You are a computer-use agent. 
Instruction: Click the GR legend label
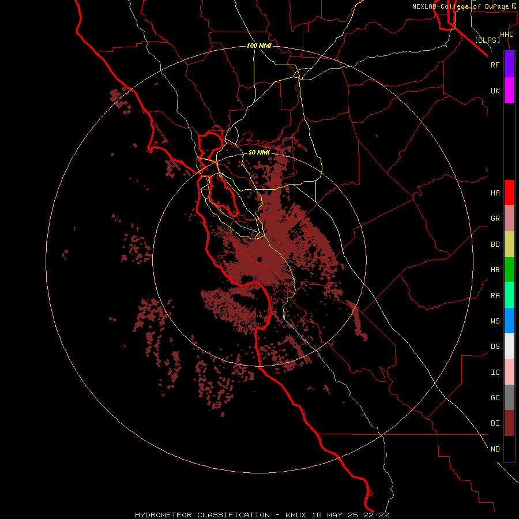[495, 219]
